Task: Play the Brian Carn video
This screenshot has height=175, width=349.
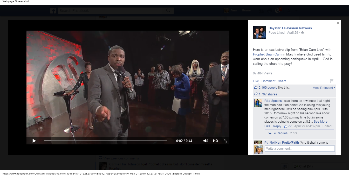Action: point(34,141)
